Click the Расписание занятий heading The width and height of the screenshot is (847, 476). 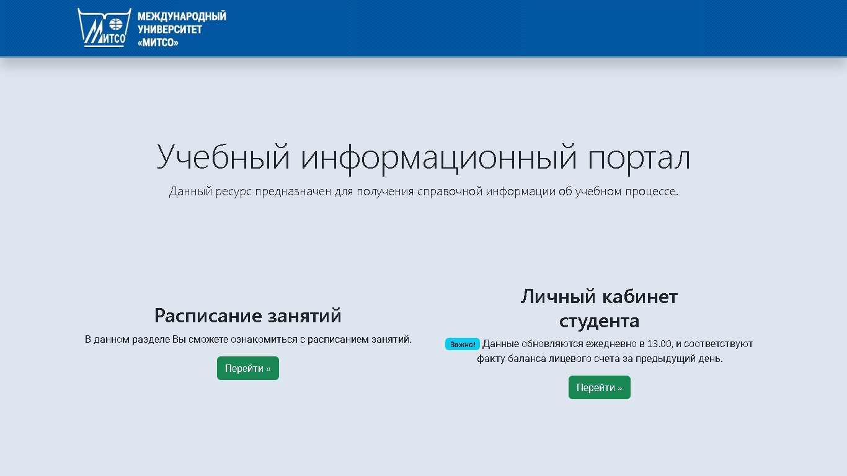[248, 315]
